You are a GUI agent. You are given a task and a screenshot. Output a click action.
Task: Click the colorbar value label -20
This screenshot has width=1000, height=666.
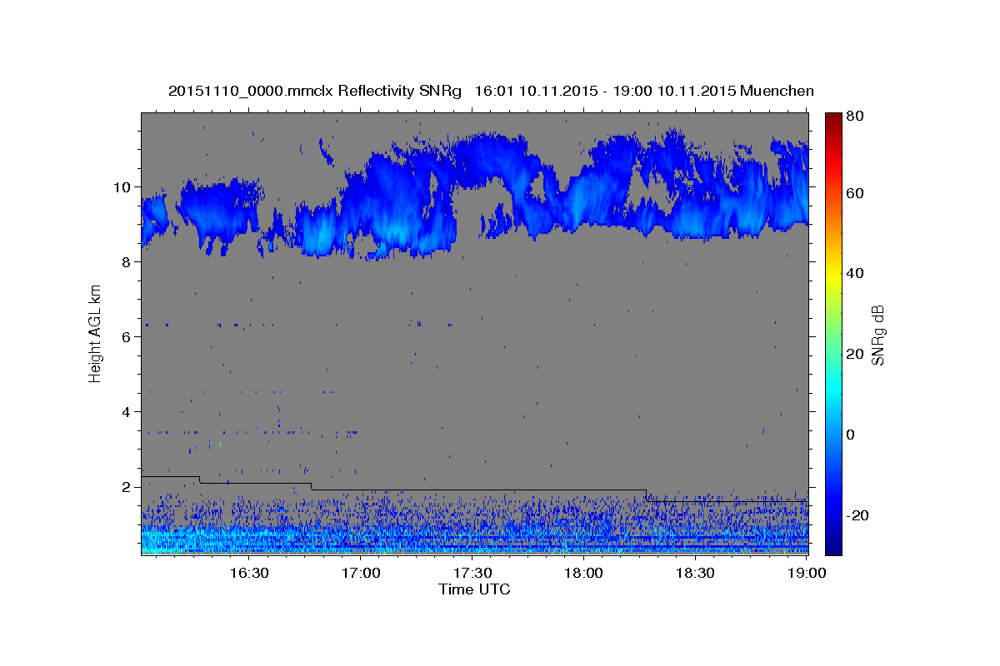pyautogui.click(x=857, y=515)
